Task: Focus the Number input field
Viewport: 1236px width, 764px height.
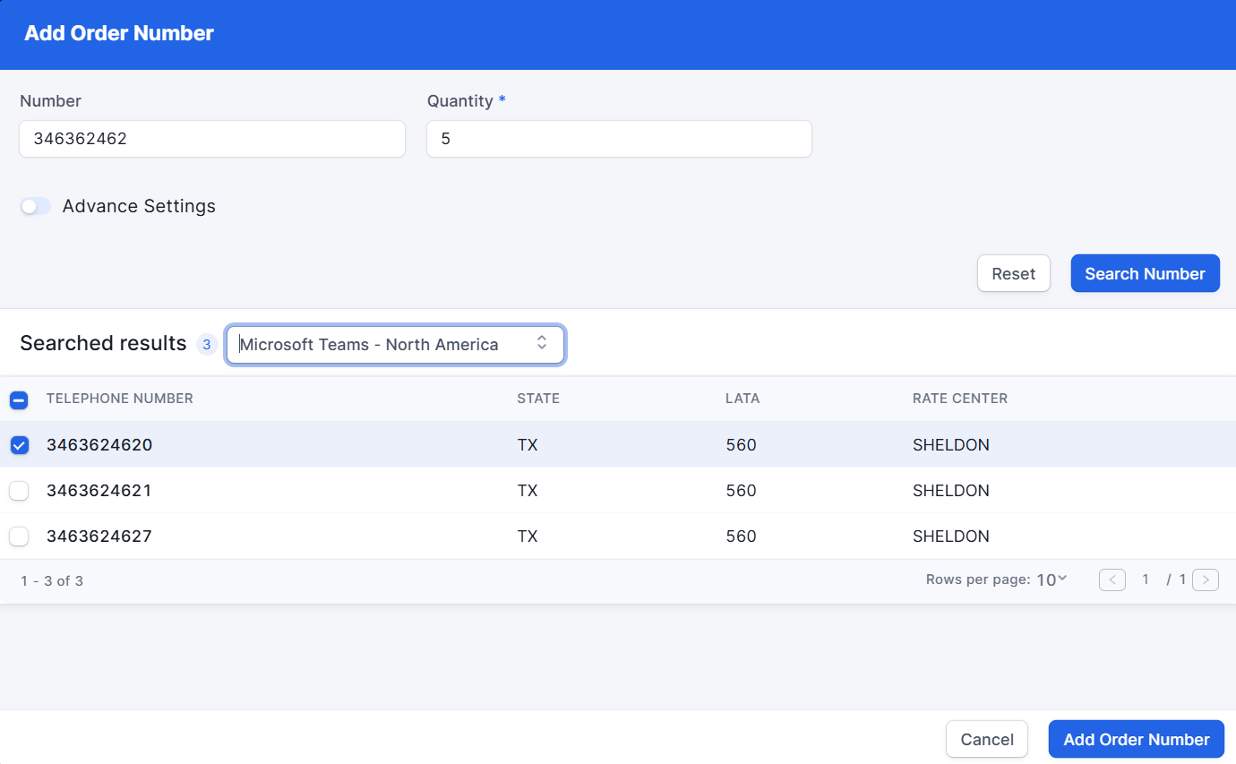Action: (x=212, y=139)
